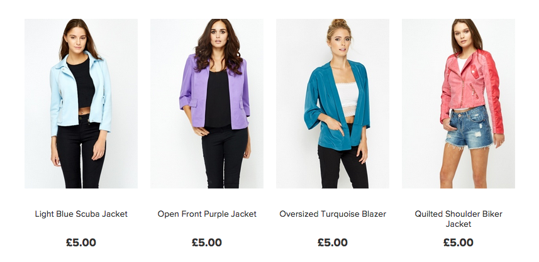Open the Light Blue Scuba Jacket photo

(81, 104)
